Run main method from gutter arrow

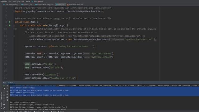pos(10,26)
